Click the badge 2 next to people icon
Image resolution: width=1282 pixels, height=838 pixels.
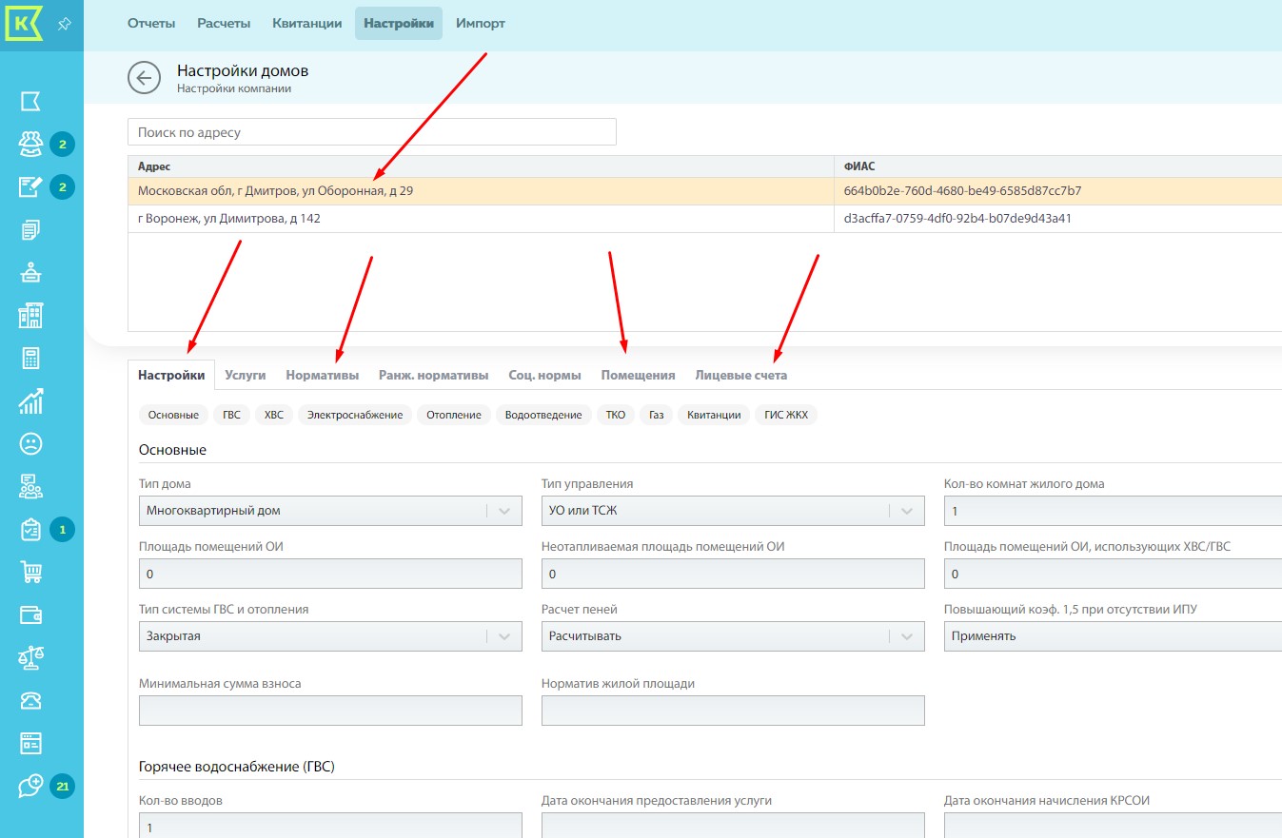coord(62,145)
